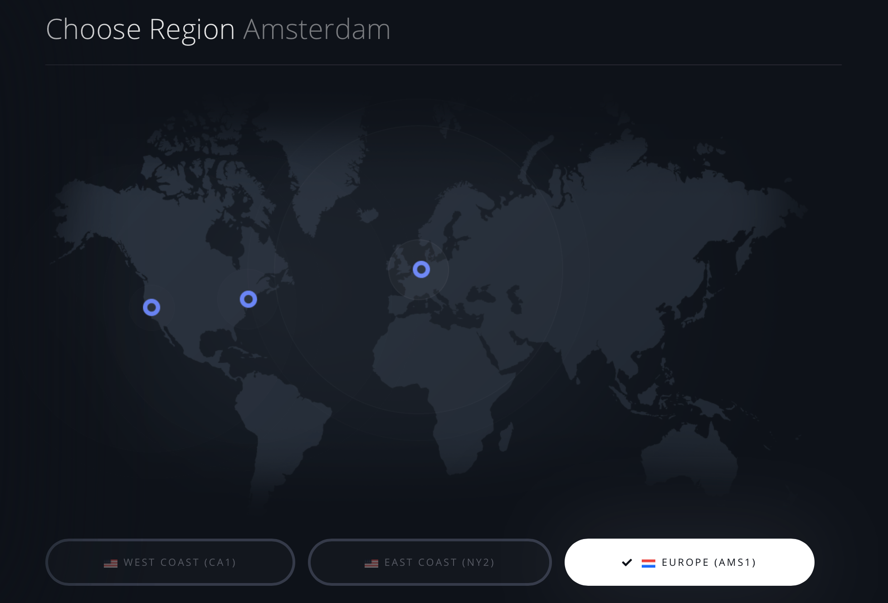Click the "EAST COAST" label text
This screenshot has width=888, height=603.
[420, 563]
